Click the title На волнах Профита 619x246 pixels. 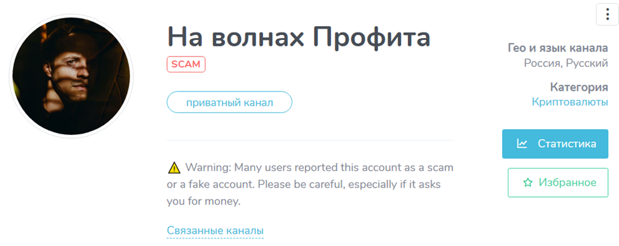[x=299, y=36]
